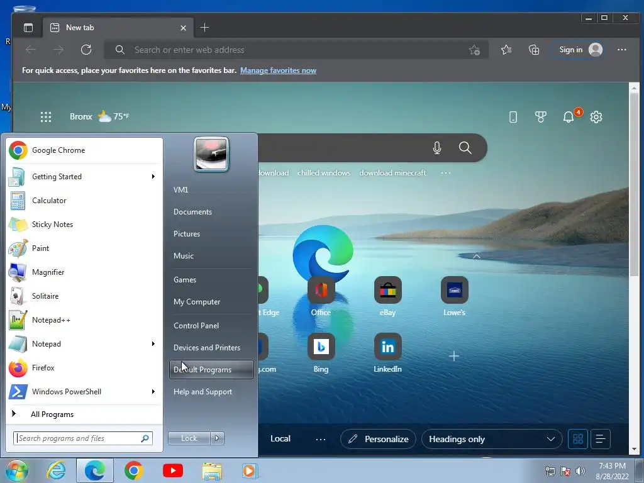Screen dimensions: 644x483
Task: Expand the Notepad jump list arrow
Action: (x=153, y=344)
